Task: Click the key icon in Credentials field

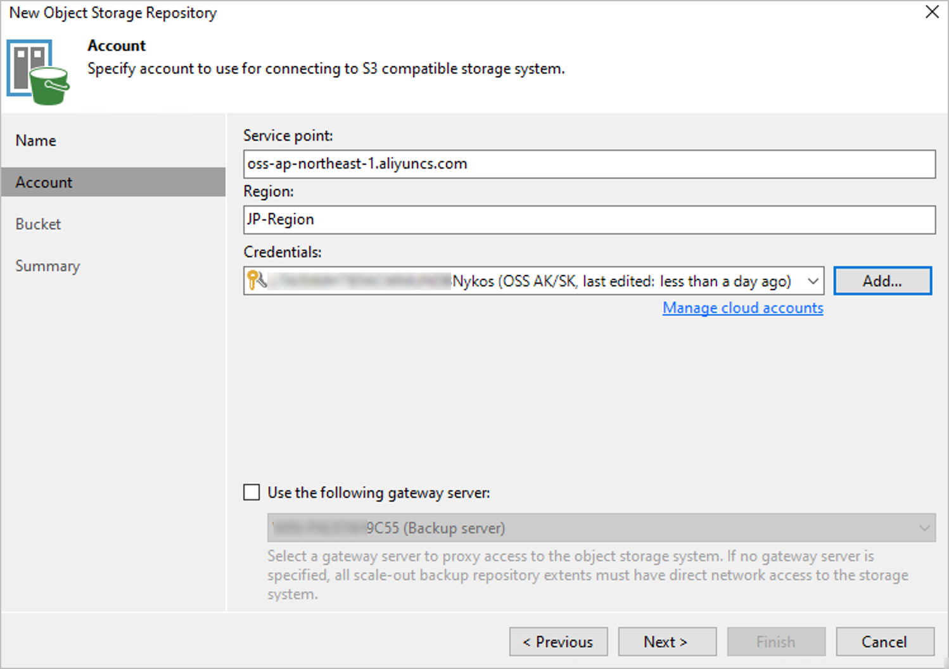Action: click(257, 280)
